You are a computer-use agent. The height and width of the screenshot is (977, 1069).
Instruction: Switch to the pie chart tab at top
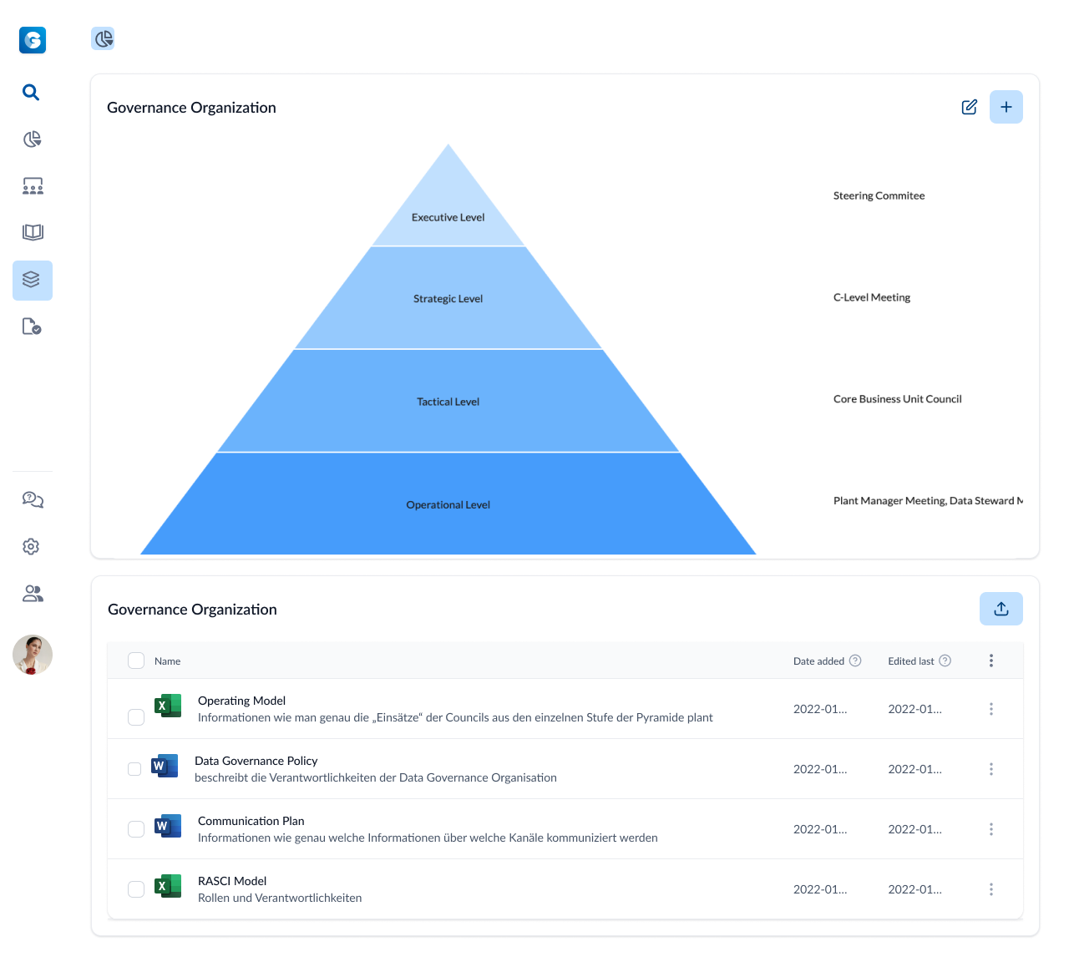click(102, 38)
